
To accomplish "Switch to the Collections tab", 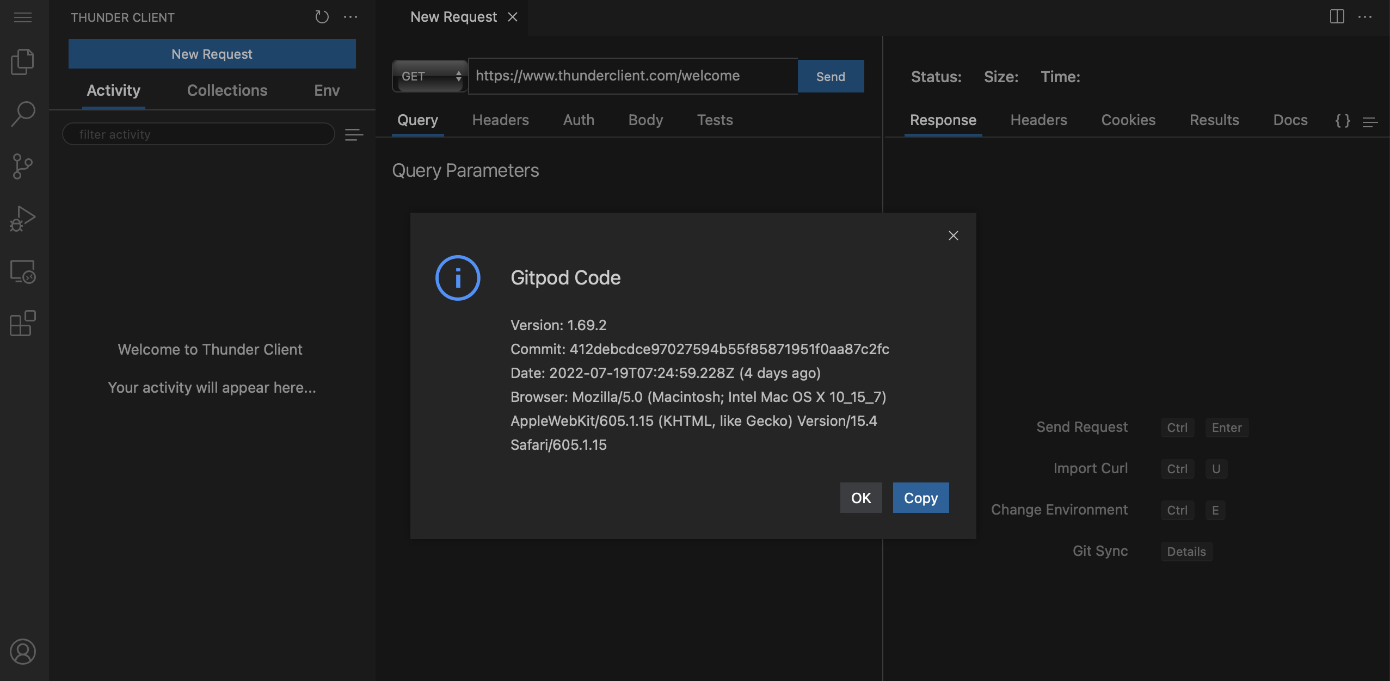I will pyautogui.click(x=227, y=90).
